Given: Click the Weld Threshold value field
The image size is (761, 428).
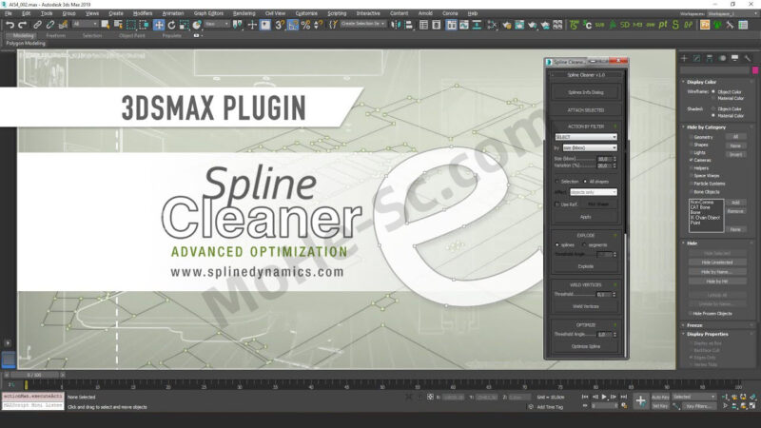Looking at the screenshot, I should pyautogui.click(x=603, y=295).
